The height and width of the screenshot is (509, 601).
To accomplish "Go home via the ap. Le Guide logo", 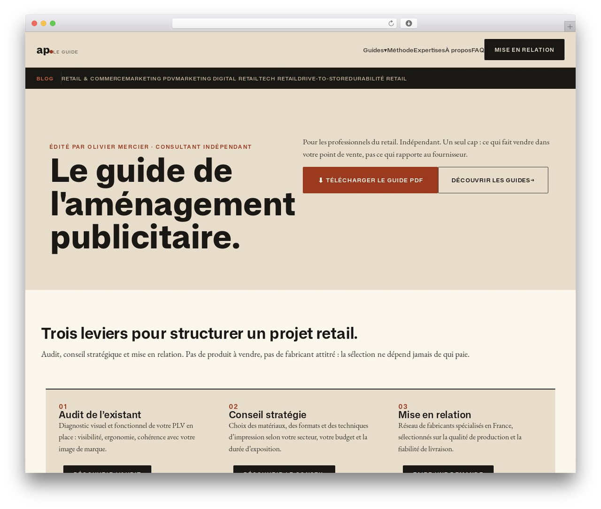I will 57,51.
